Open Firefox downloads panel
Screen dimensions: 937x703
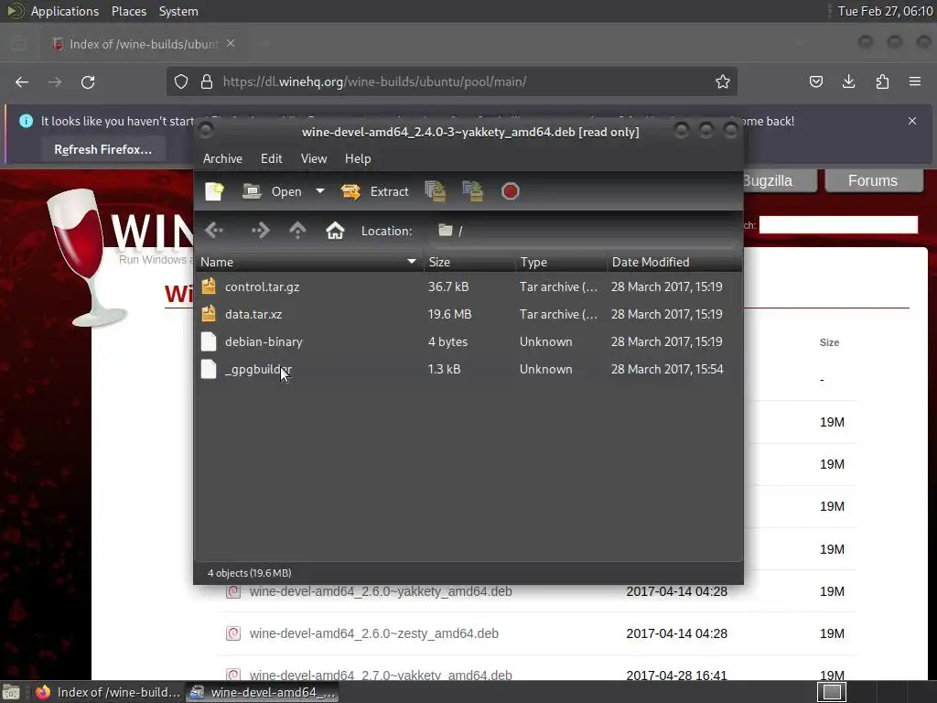coord(848,81)
